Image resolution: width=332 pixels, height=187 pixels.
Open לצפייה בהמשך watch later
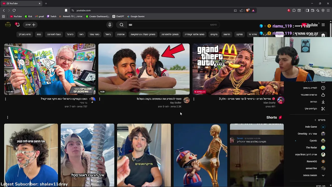(x=310, y=88)
